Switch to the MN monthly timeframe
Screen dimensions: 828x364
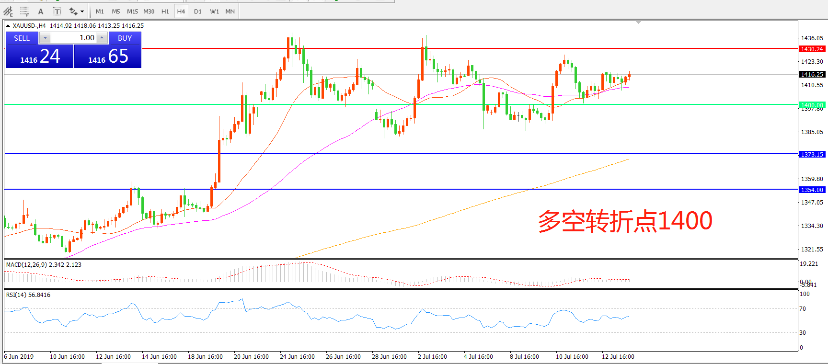(x=230, y=11)
